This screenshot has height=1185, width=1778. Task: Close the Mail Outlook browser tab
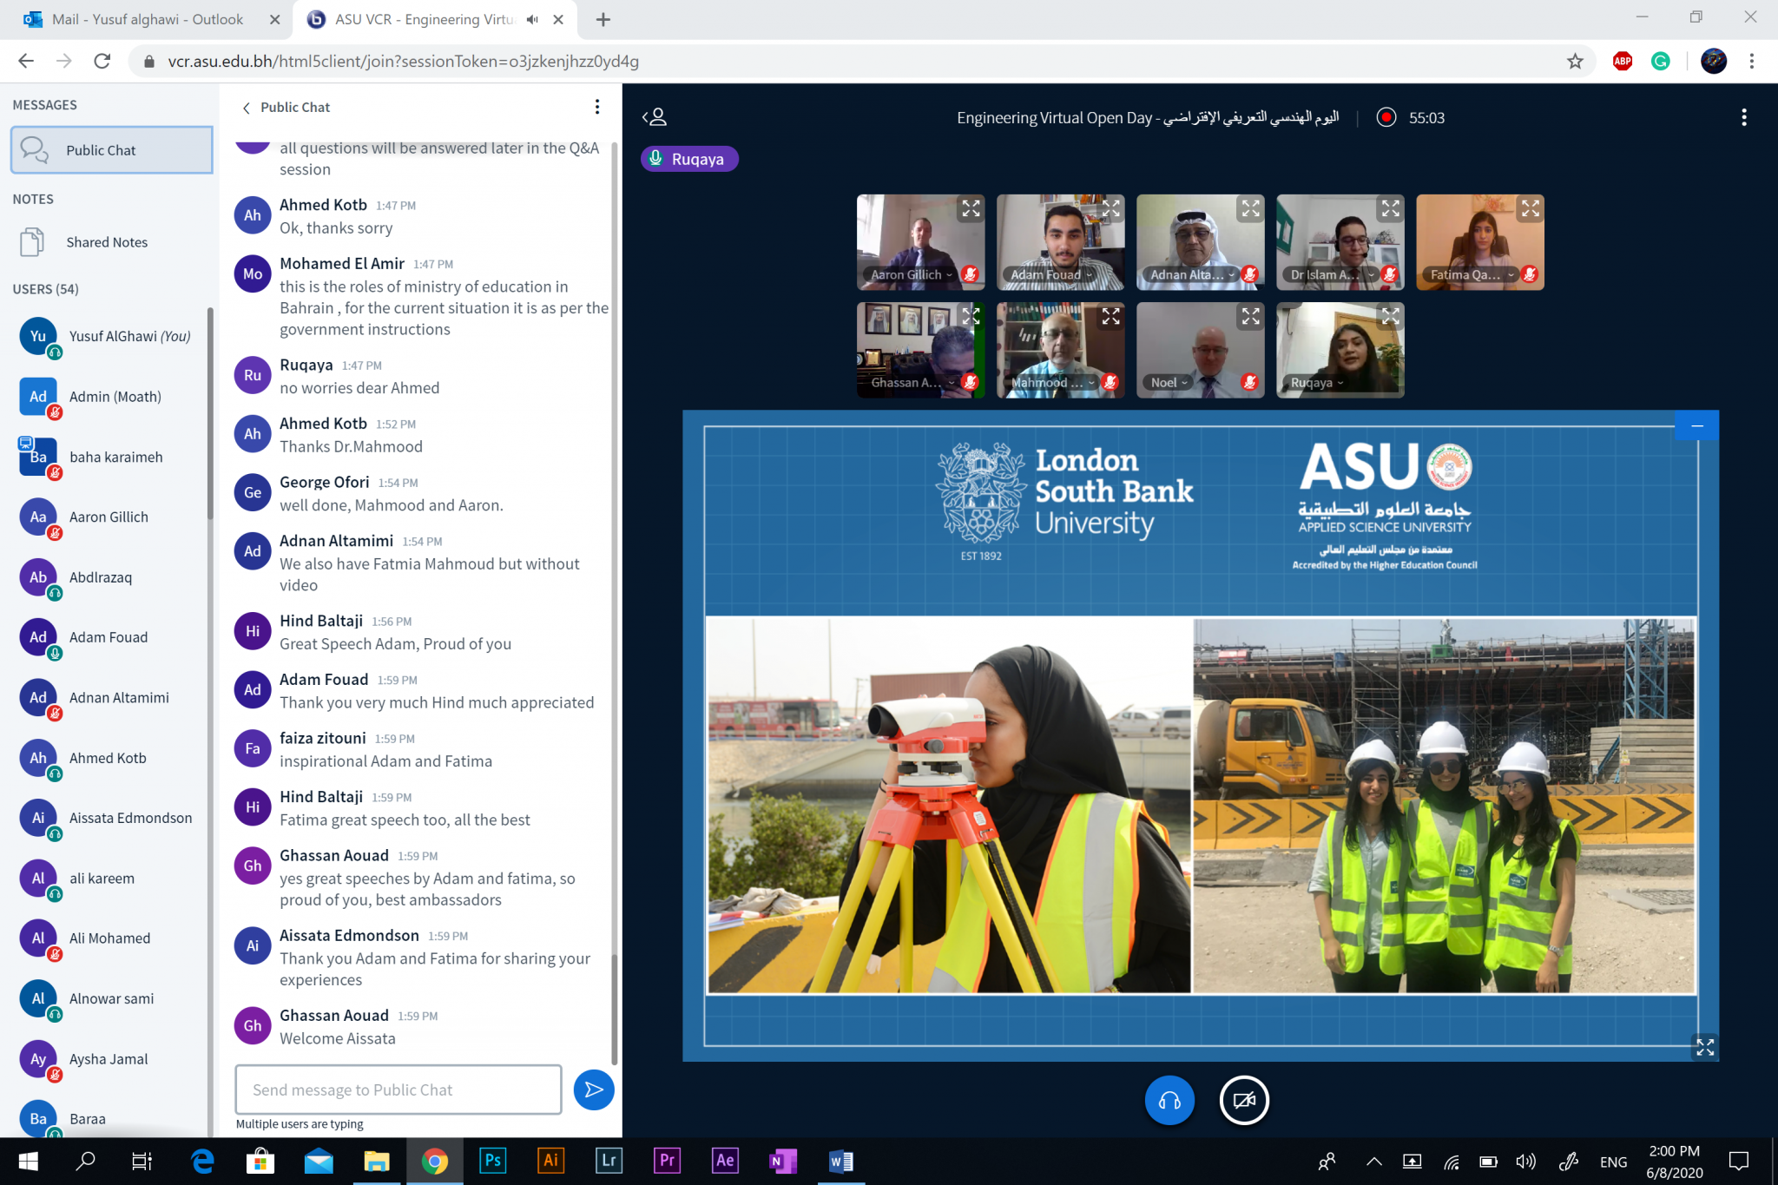click(x=274, y=19)
